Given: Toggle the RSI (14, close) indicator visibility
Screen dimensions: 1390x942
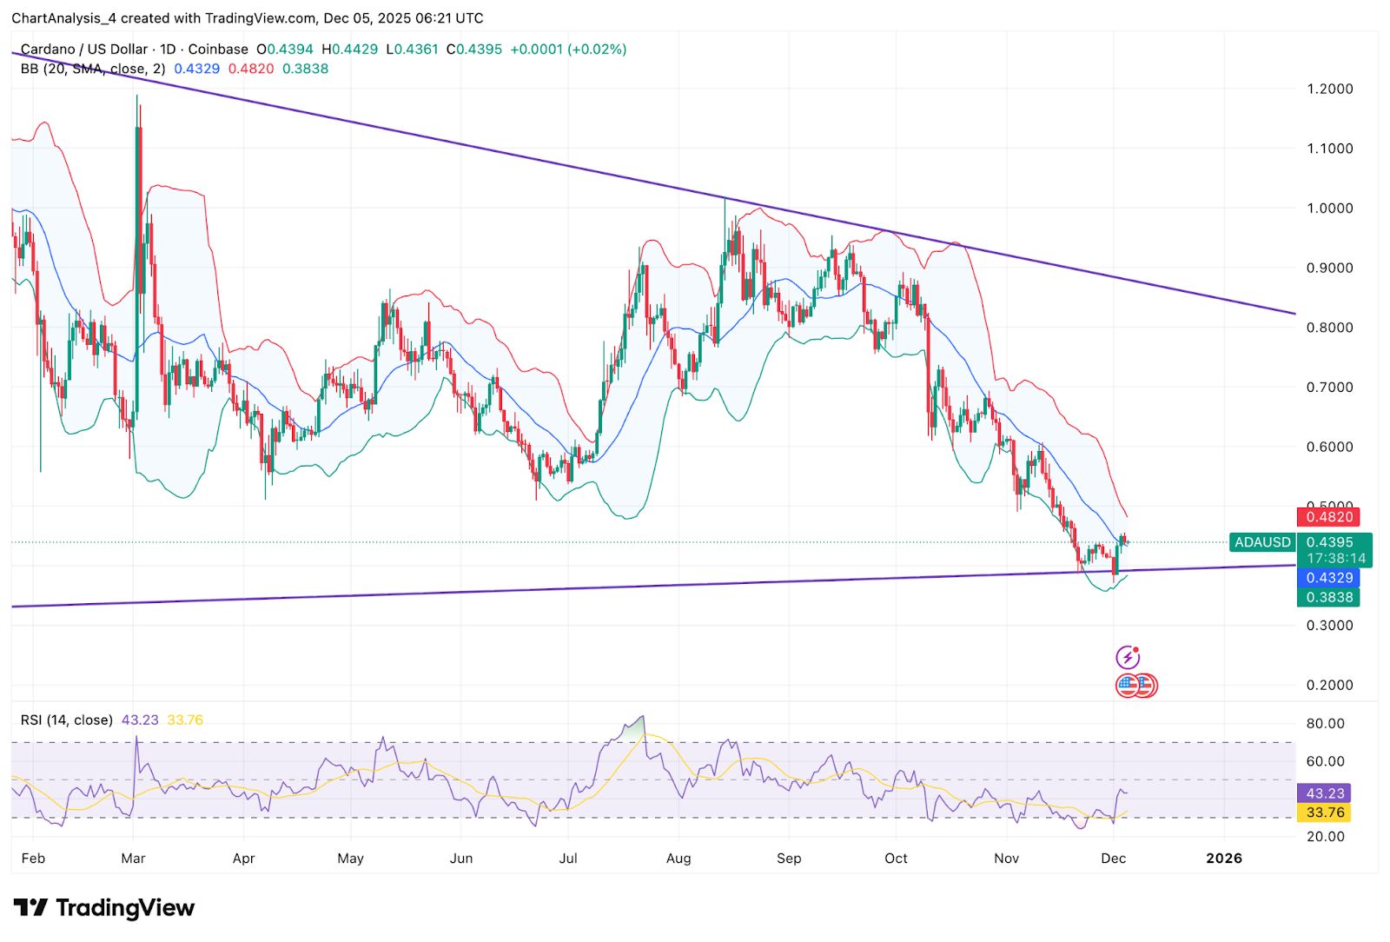Looking at the screenshot, I should click(65, 720).
